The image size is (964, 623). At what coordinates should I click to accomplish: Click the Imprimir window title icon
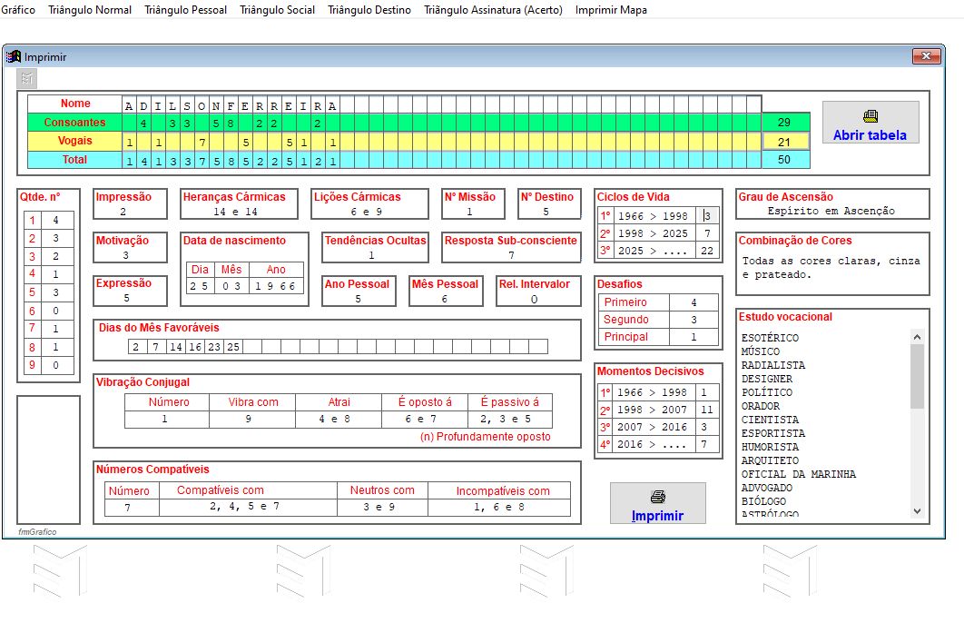point(14,57)
